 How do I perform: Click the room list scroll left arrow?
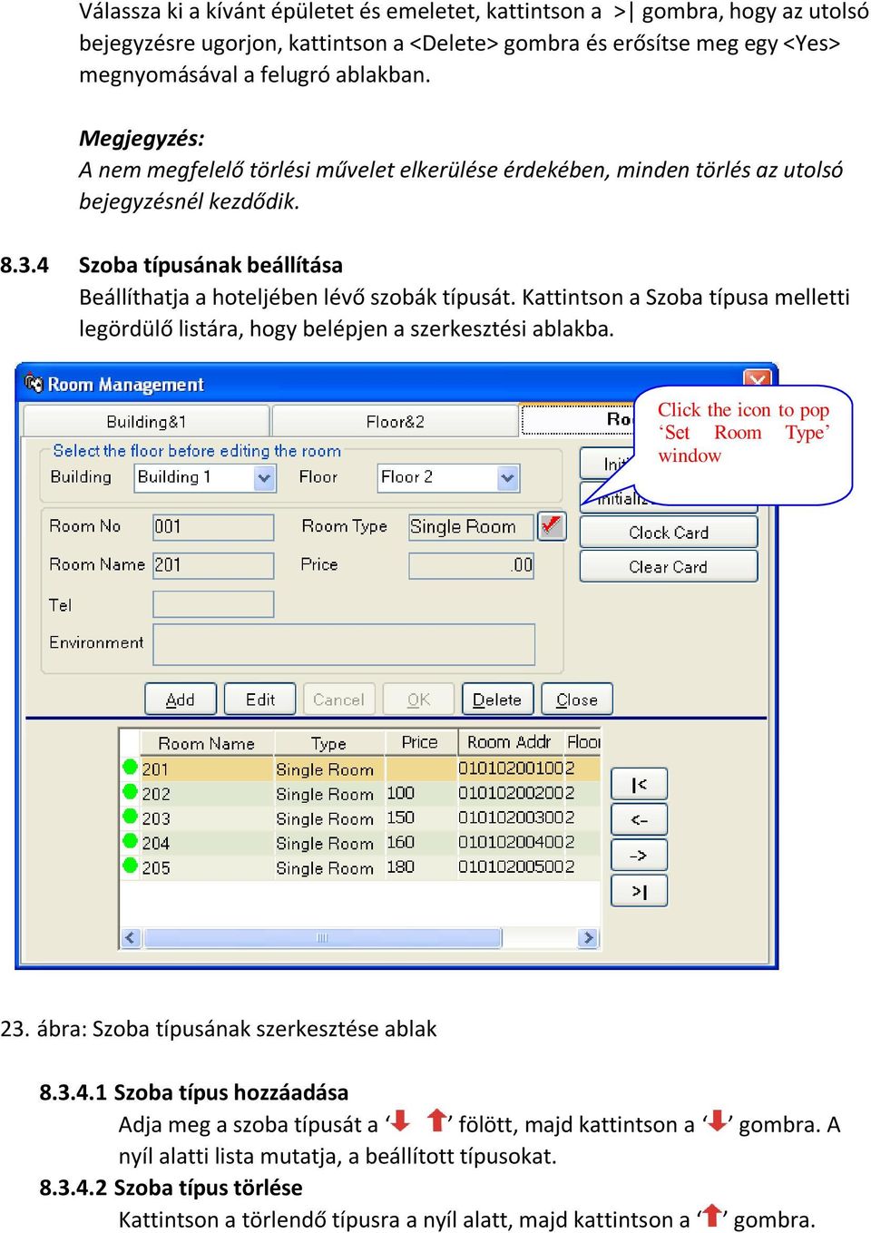coord(130,938)
